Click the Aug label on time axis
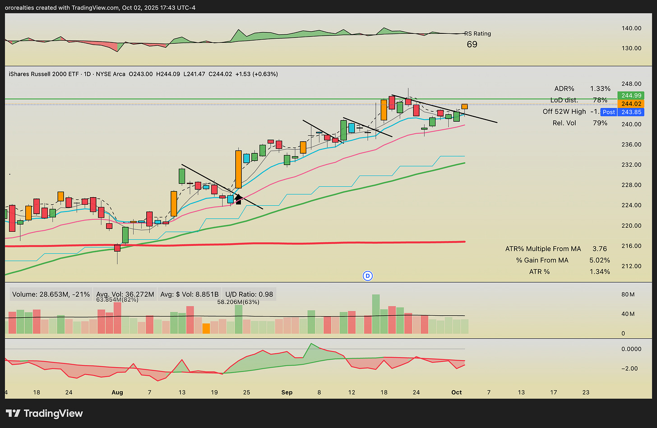The height and width of the screenshot is (428, 657). [x=117, y=392]
